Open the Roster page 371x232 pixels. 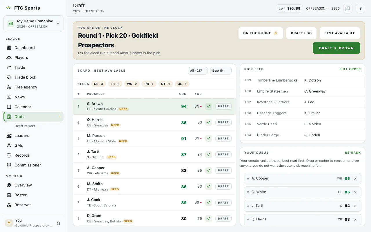click(33, 195)
